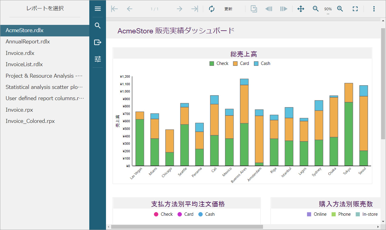Open User defined report columns report
386x230 pixels.
pyautogui.click(x=45, y=98)
